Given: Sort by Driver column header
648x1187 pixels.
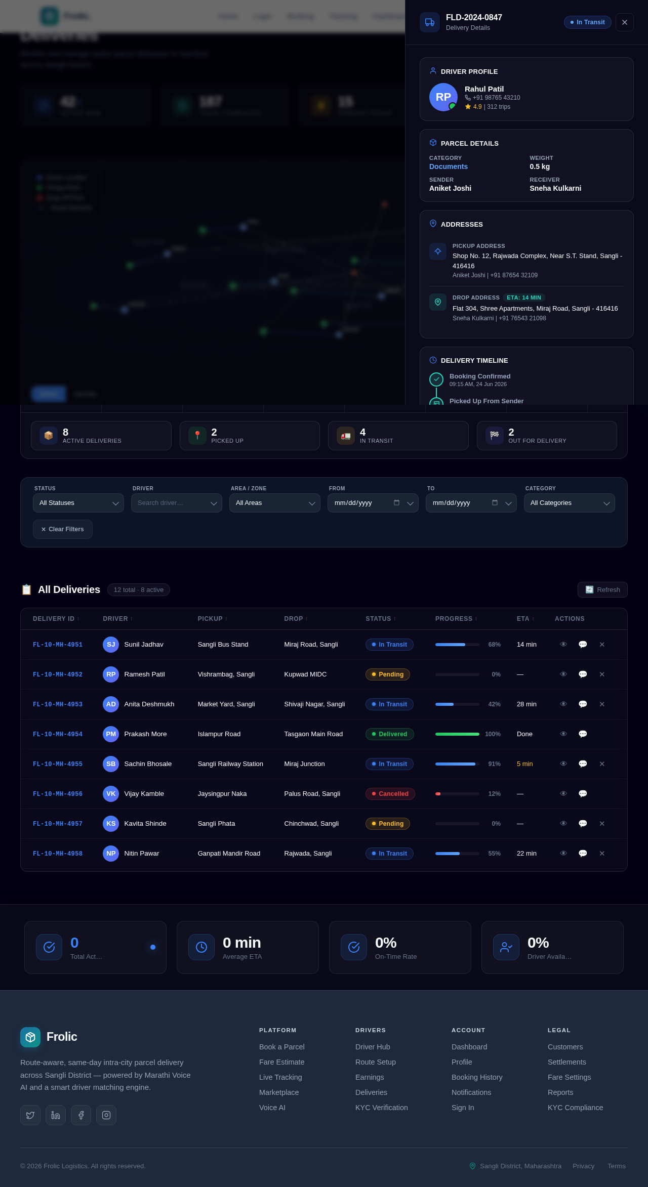Looking at the screenshot, I should [118, 619].
